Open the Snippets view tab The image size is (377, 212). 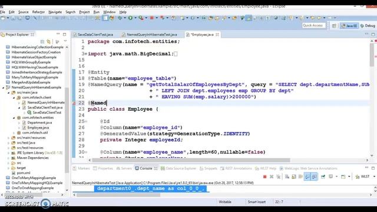(x=208, y=168)
